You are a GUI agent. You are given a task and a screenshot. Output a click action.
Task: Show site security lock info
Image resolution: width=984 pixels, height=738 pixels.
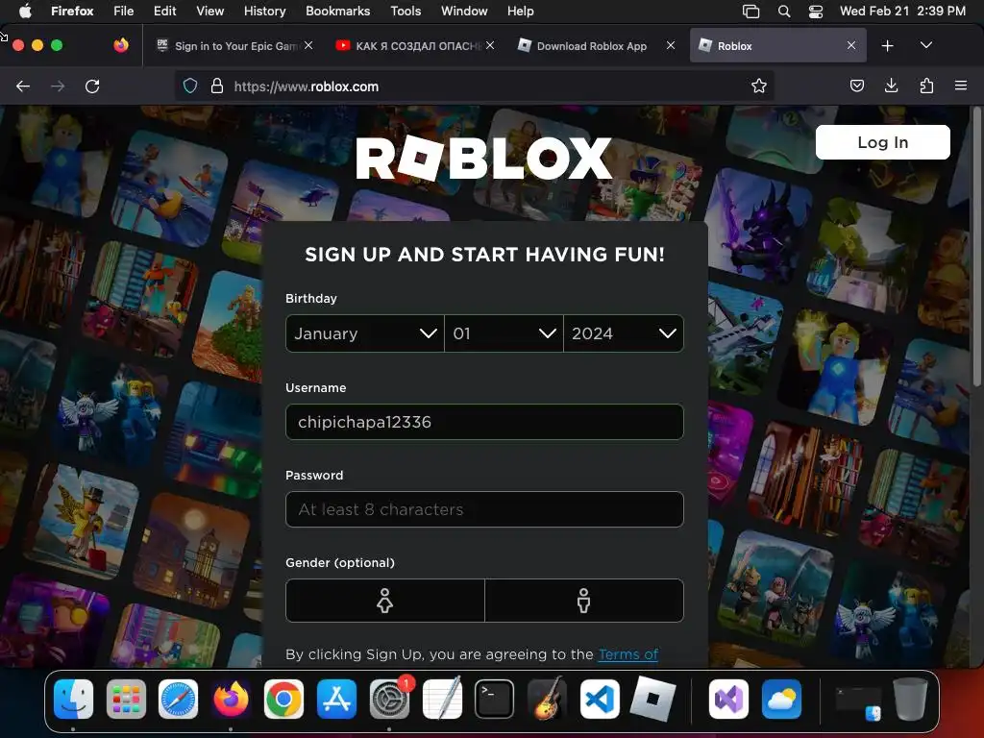(x=217, y=86)
